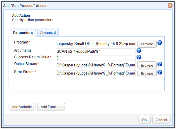
Task: Focus the Program path input field
Action: coord(96,44)
